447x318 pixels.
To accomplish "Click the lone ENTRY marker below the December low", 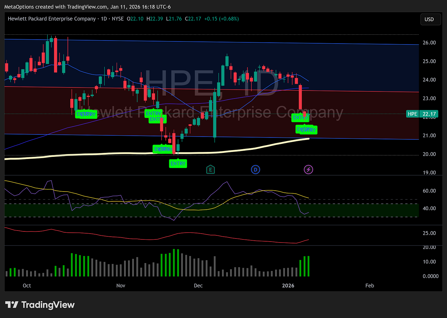I will pos(178,164).
